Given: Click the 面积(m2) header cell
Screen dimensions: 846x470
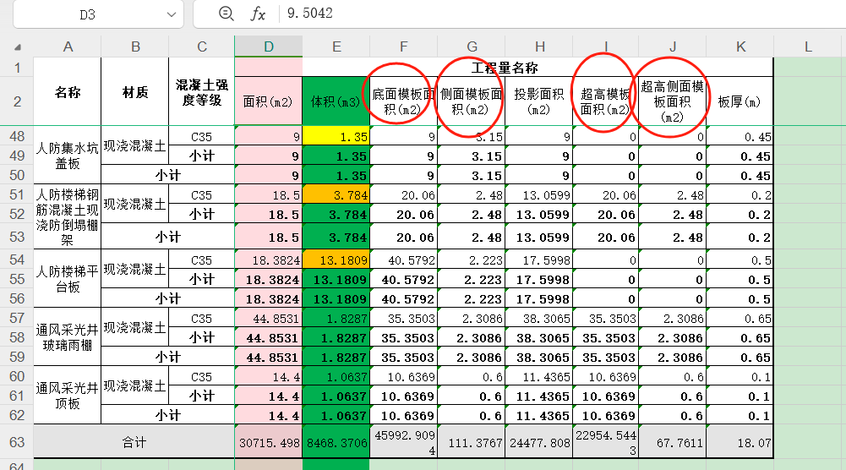Looking at the screenshot, I should click(x=269, y=101).
